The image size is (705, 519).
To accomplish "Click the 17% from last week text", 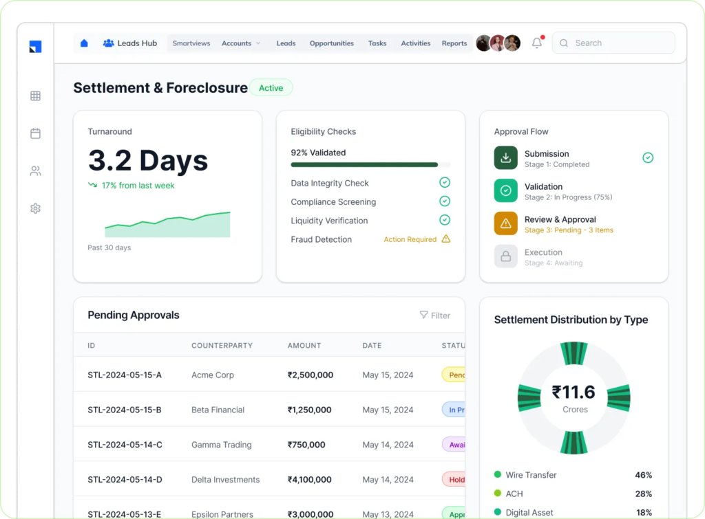I will [x=138, y=186].
